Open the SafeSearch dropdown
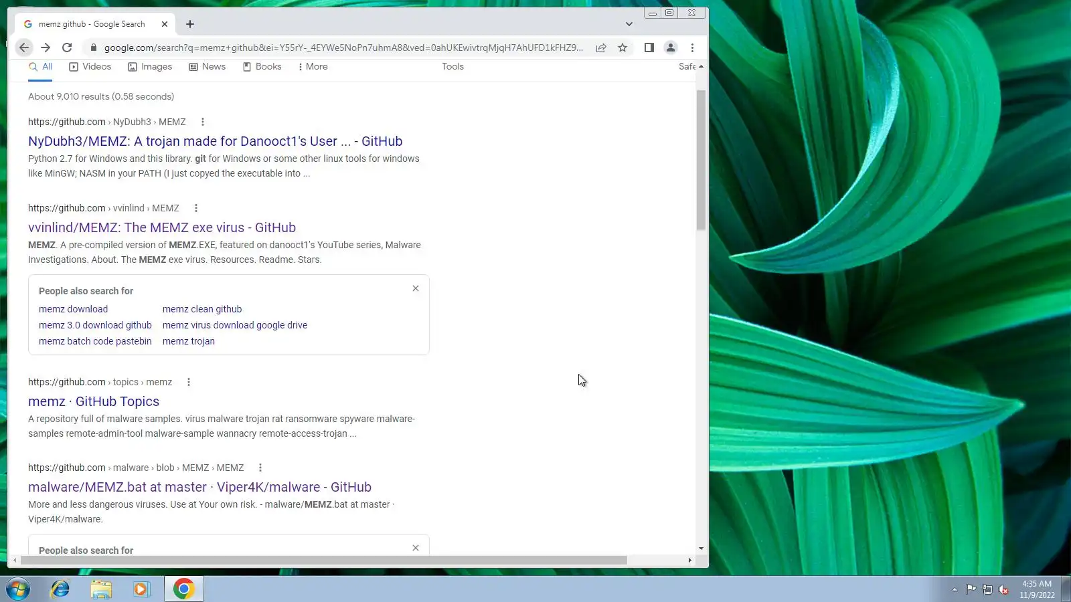Screen dimensions: 1071x602 pos(687,67)
